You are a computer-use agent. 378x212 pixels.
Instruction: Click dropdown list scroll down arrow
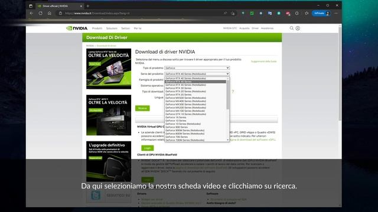tap(228, 140)
